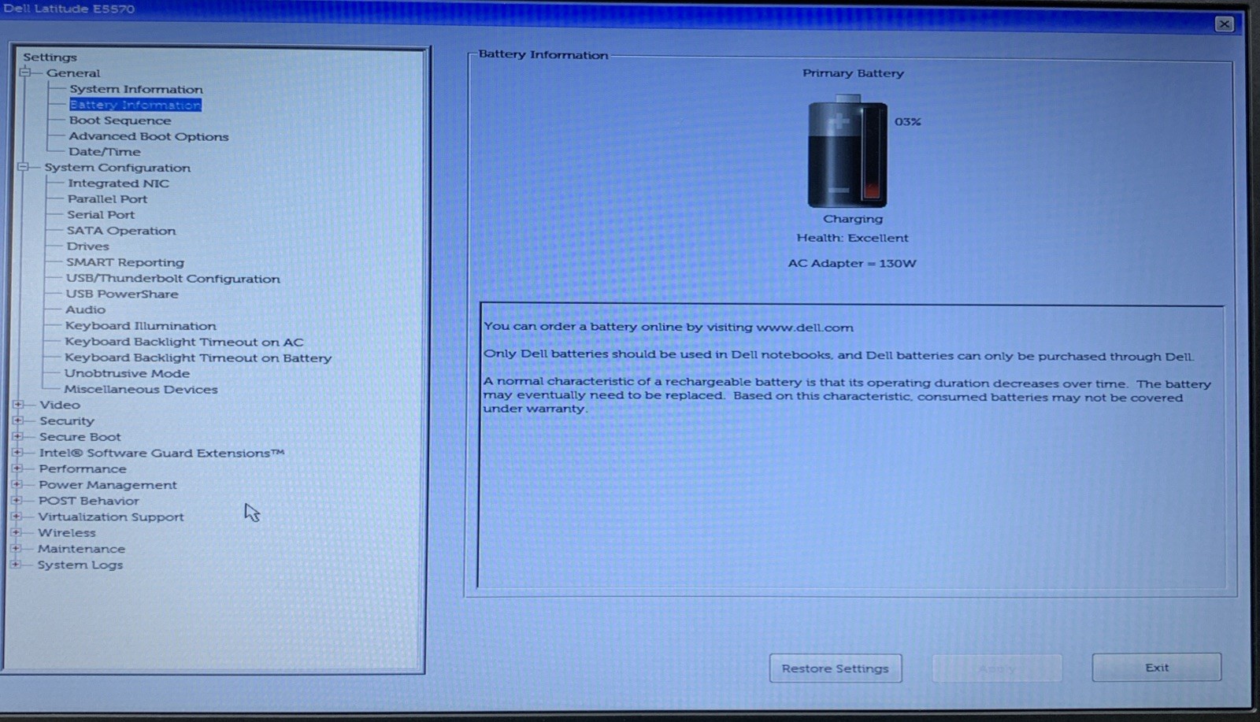This screenshot has height=722, width=1260.
Task: Expand the Secure Boot section
Action: tap(18, 436)
